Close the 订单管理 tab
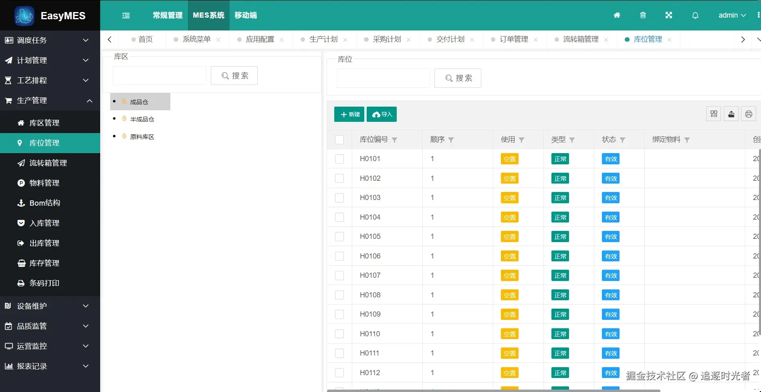 (536, 40)
